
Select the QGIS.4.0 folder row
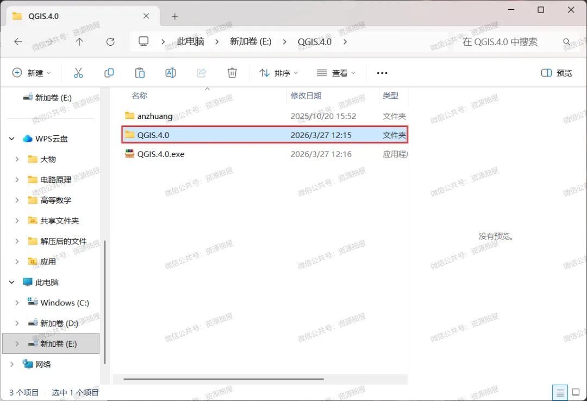click(265, 135)
